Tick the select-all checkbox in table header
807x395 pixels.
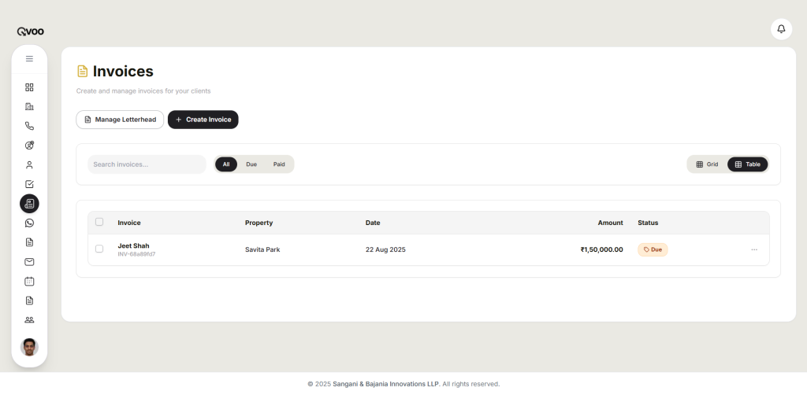tap(99, 222)
